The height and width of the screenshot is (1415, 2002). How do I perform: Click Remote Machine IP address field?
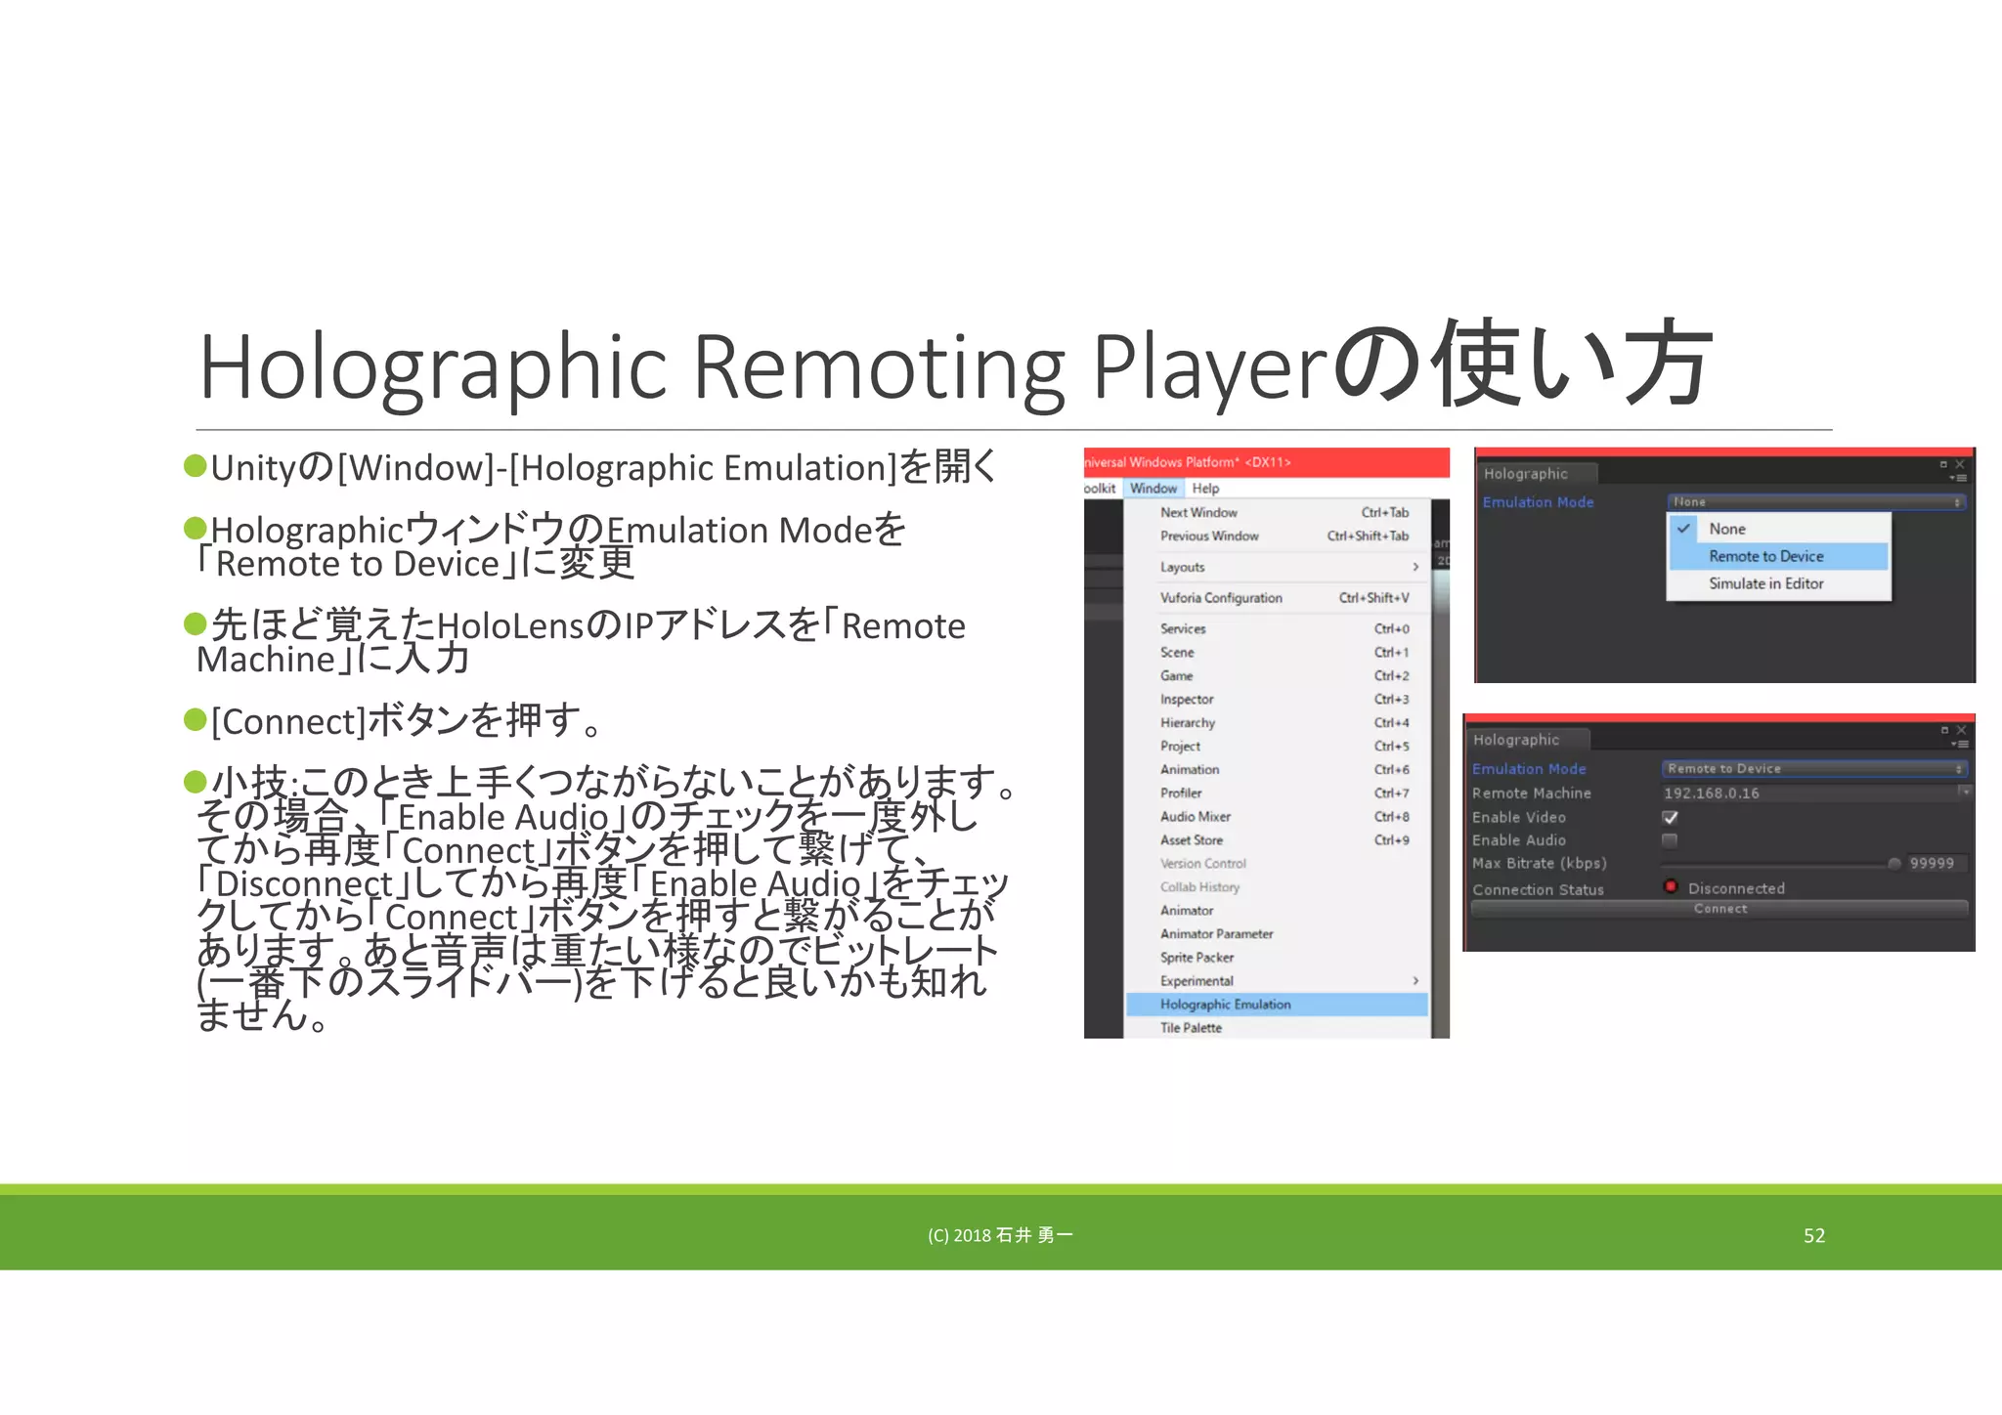pos(1809,793)
